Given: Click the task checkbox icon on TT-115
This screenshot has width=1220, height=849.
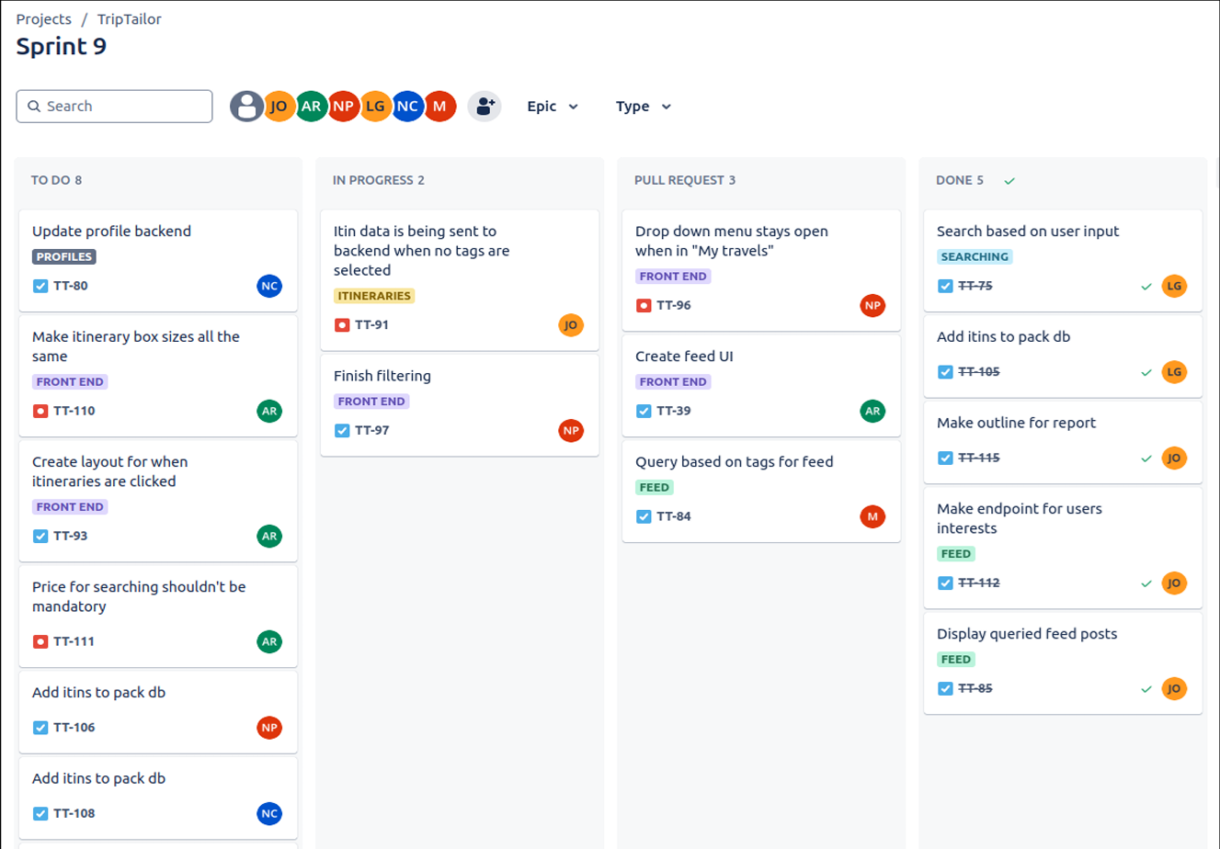Looking at the screenshot, I should pos(945,458).
